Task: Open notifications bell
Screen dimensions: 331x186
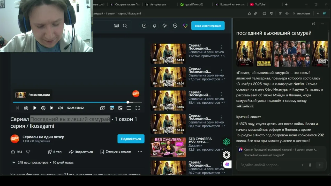Action: click(x=154, y=26)
